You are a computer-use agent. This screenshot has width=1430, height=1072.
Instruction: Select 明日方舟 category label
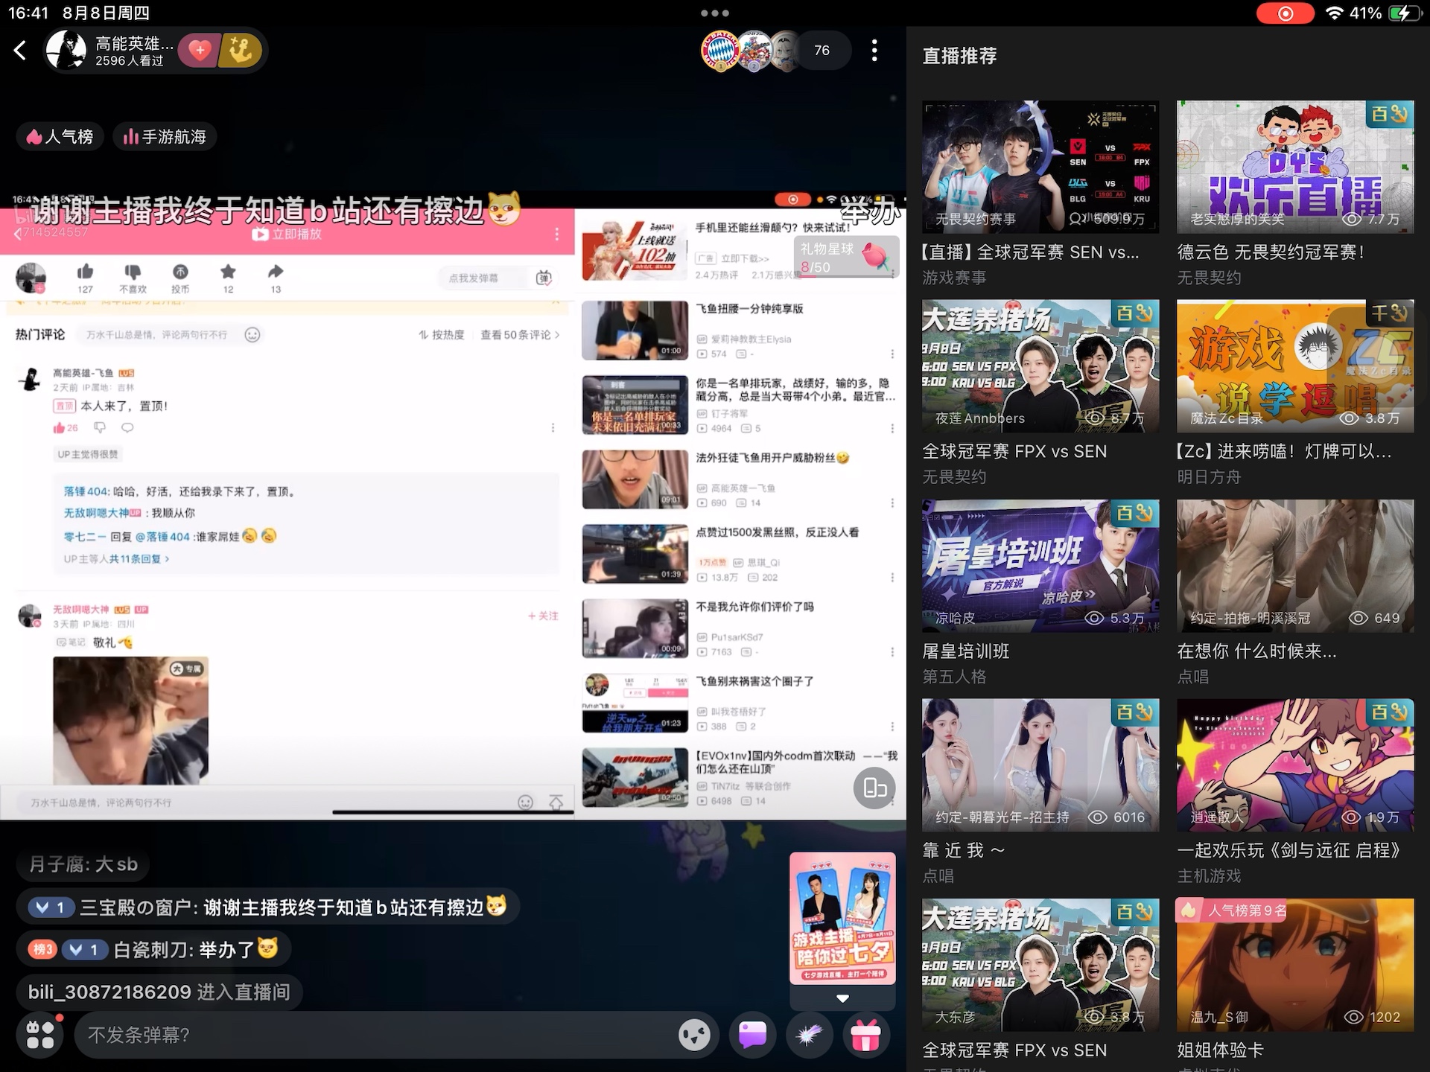1209,477
